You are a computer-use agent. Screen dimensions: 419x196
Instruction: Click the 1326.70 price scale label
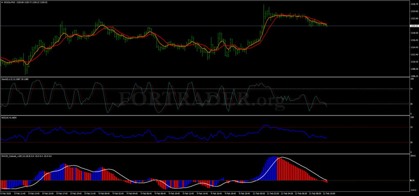click(x=414, y=4)
